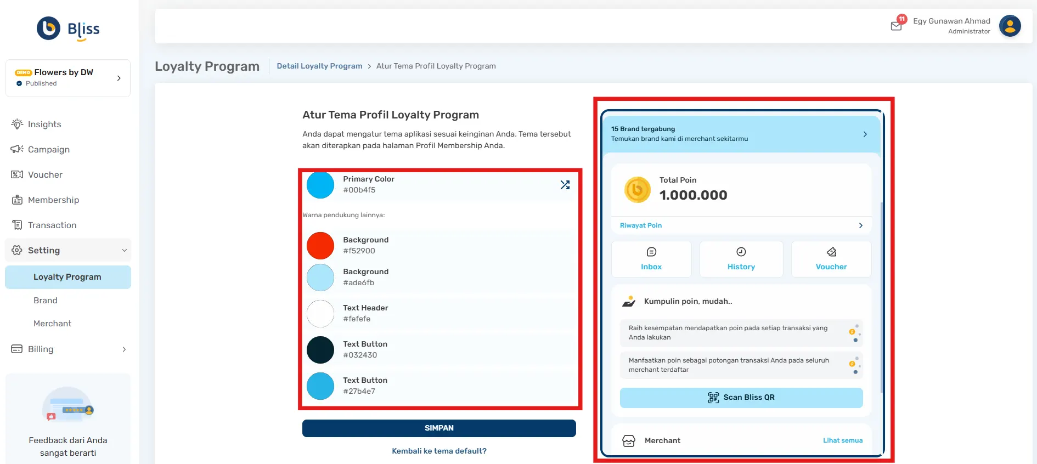
Task: Click the Setting gear icon
Action: coord(17,250)
